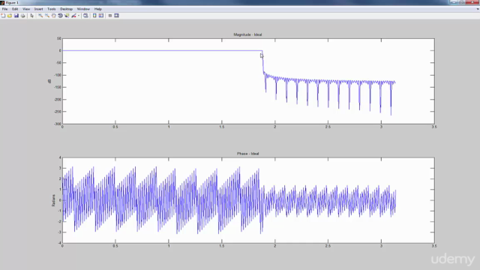
Task: Show plot tools and dock figure
Action: pyautogui.click(x=117, y=16)
